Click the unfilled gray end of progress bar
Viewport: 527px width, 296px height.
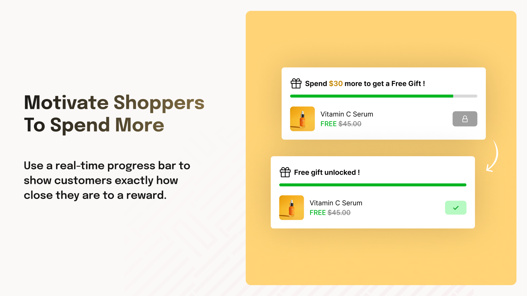click(465, 96)
